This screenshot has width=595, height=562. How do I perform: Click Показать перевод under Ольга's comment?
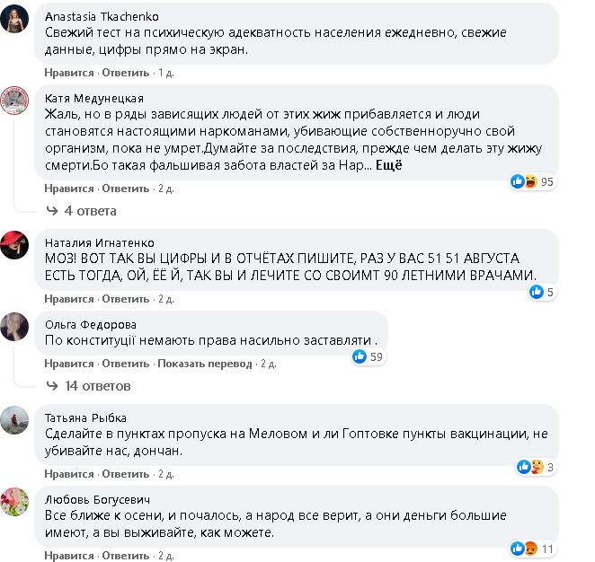(x=205, y=364)
